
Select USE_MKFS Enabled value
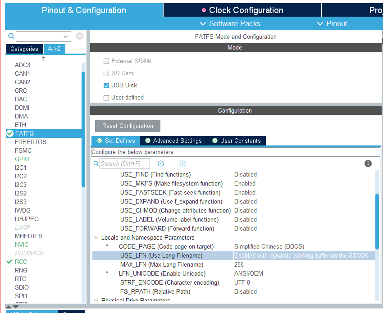(x=245, y=184)
